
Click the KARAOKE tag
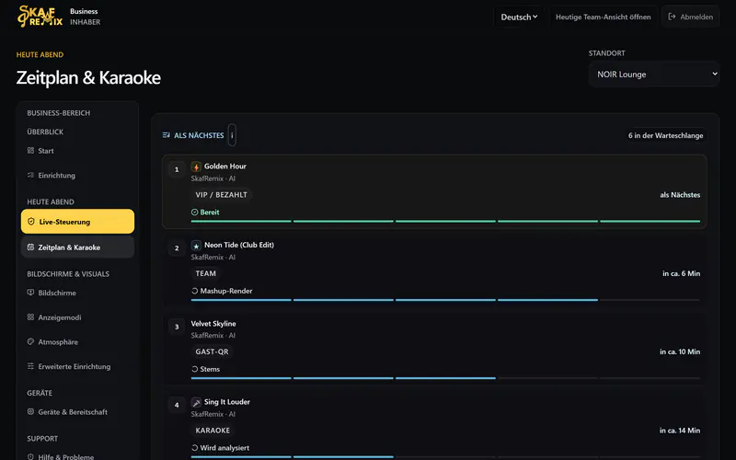point(213,431)
